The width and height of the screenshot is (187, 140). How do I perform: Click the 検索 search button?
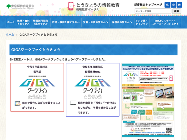(x=176, y=11)
